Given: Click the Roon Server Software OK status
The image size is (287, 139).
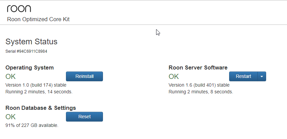Looking at the screenshot, I should click(x=174, y=77).
